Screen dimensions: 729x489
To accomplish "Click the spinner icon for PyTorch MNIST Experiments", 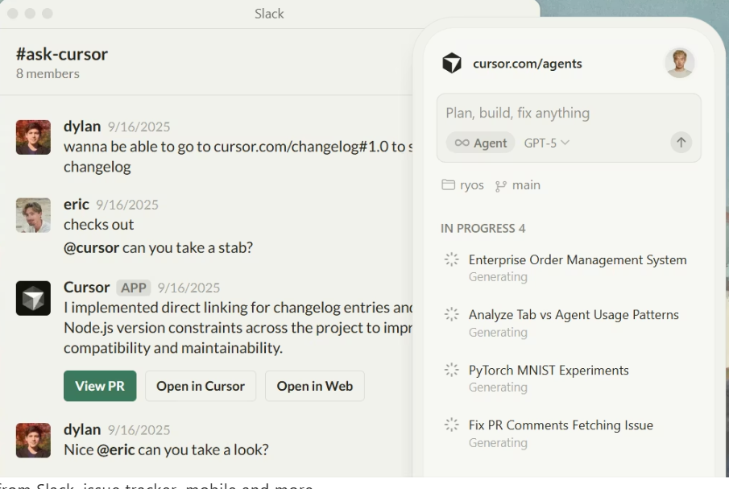I will (450, 370).
